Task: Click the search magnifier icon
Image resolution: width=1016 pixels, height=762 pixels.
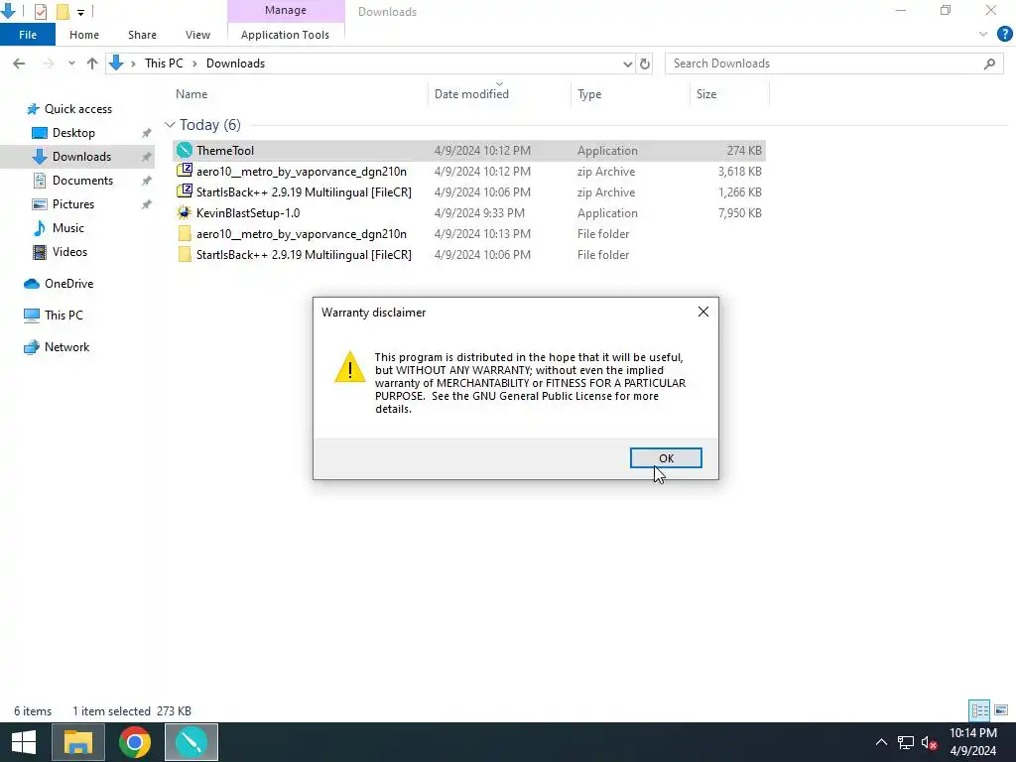Action: pyautogui.click(x=989, y=63)
